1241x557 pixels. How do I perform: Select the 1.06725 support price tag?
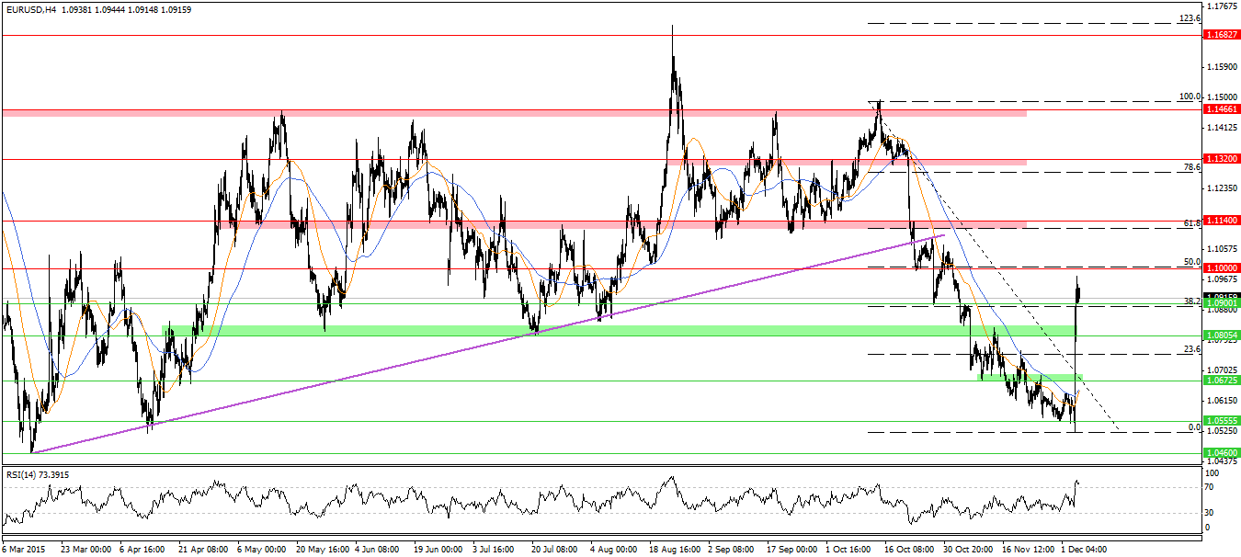(1222, 381)
